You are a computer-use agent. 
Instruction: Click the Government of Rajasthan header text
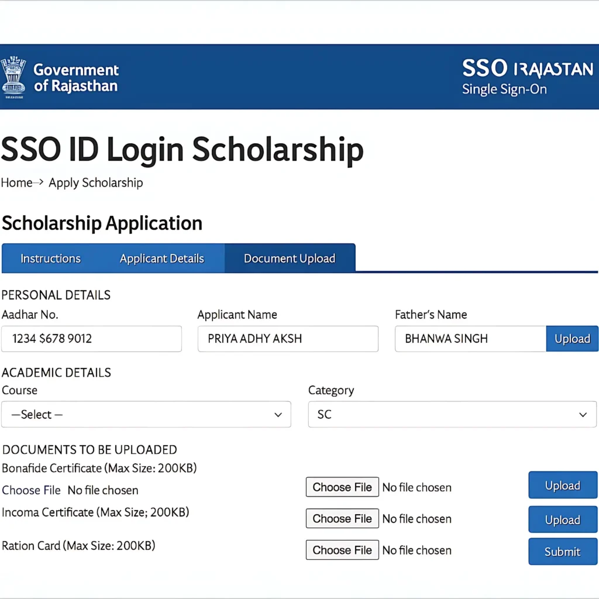pos(76,78)
